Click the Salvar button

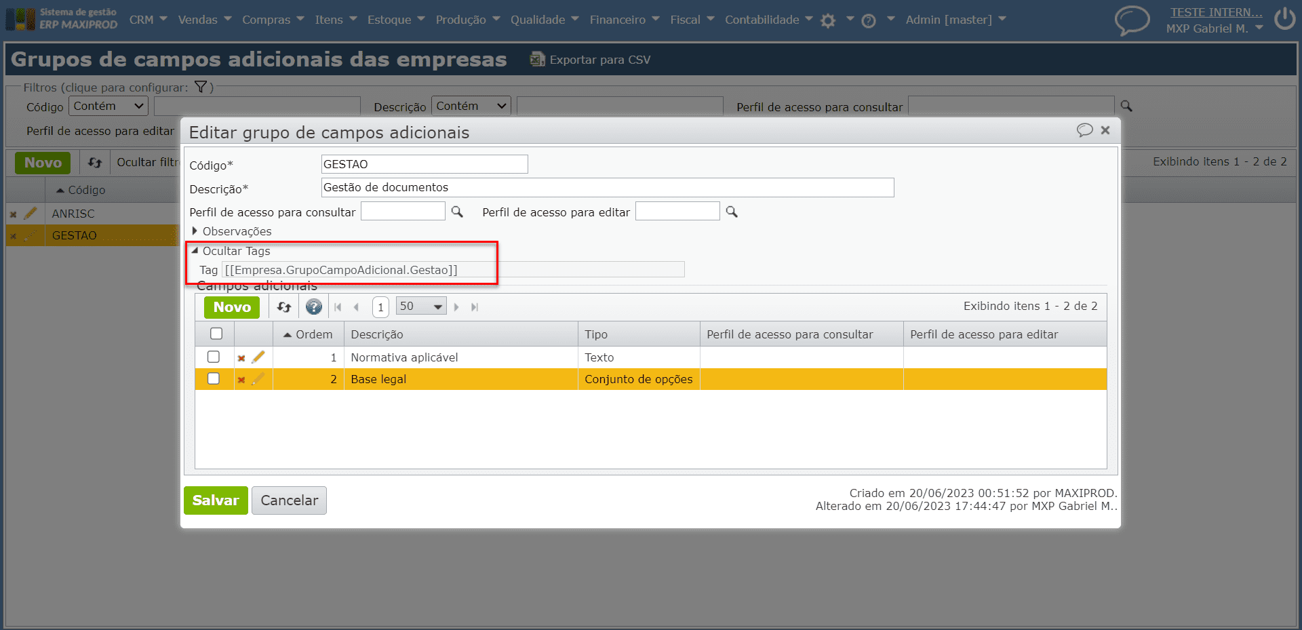[x=216, y=500]
